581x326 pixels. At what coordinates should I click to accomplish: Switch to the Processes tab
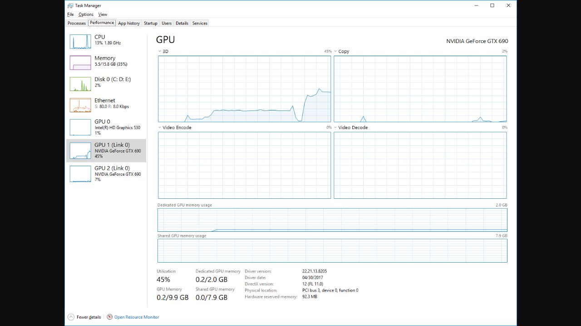(77, 23)
